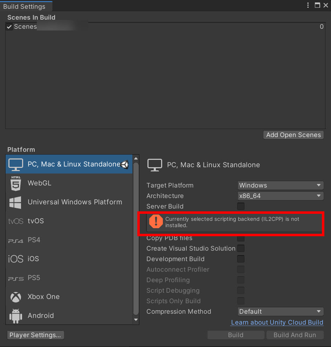Click the PS4 logo icon
The image size is (331, 347).
pyautogui.click(x=15, y=241)
